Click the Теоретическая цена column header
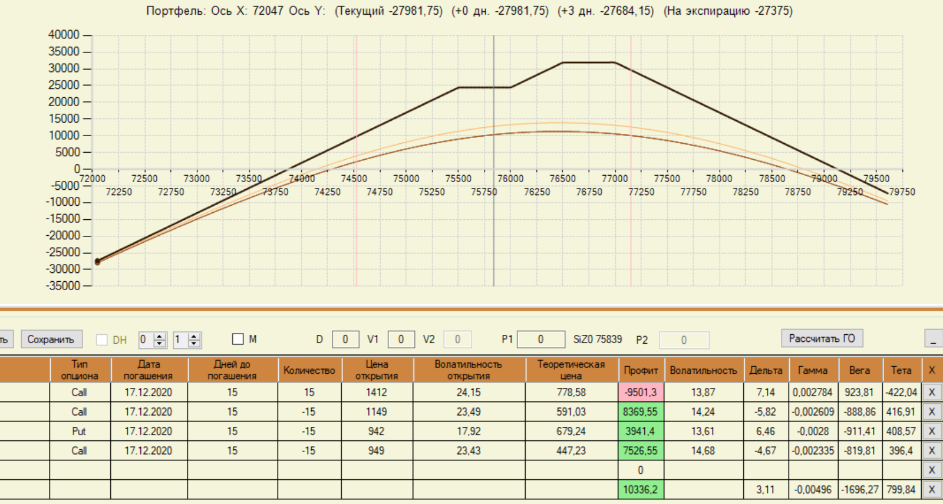 click(571, 370)
